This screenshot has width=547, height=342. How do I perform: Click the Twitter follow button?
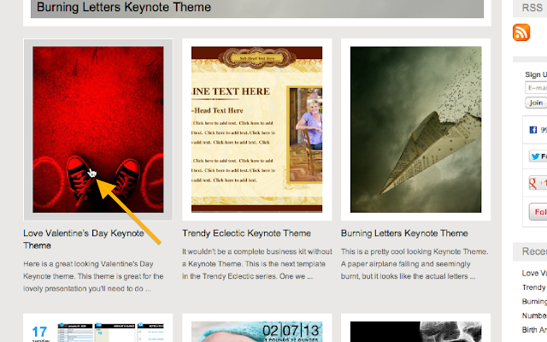click(x=538, y=156)
